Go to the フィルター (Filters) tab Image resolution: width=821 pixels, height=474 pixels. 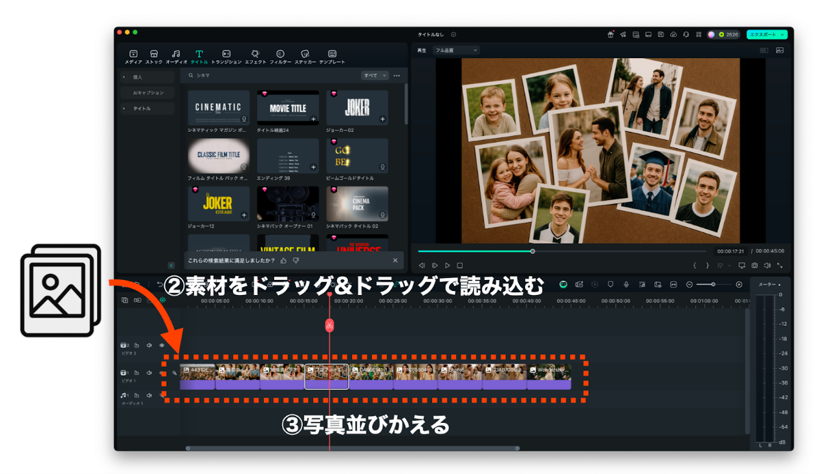280,57
